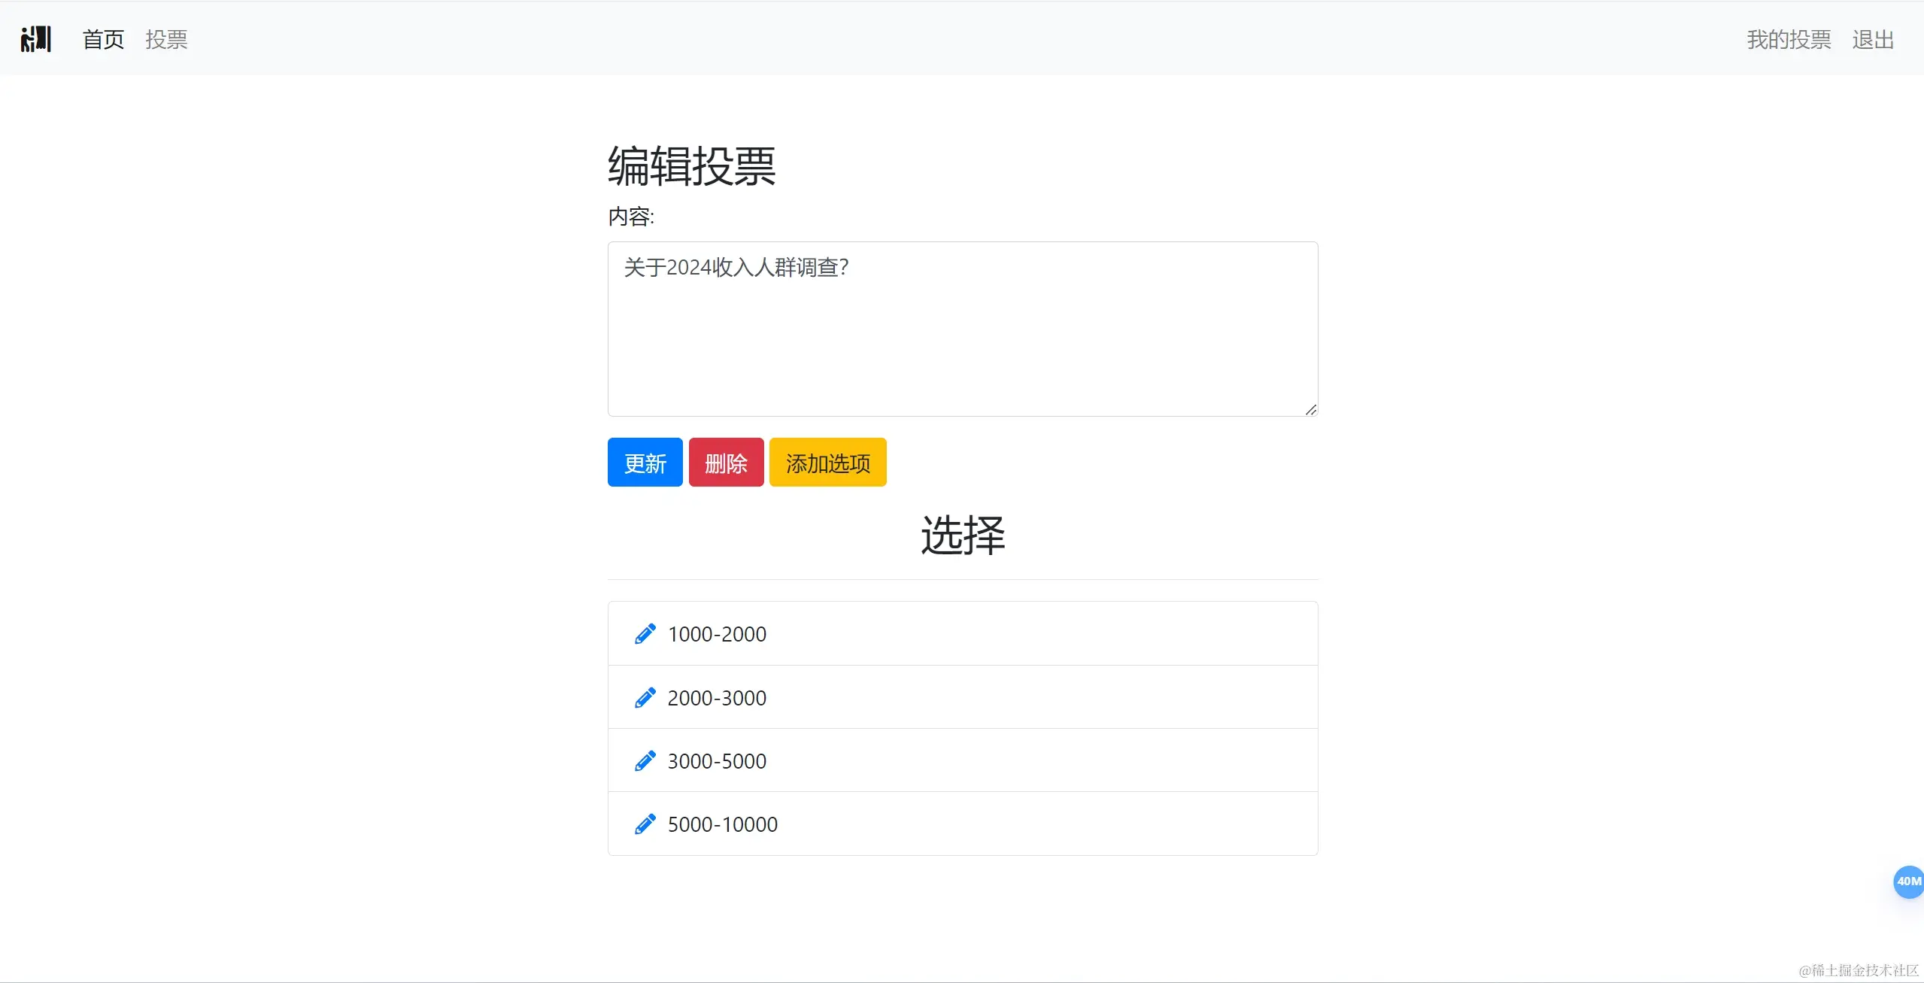
Task: Click the 编辑投票 page heading
Action: point(691,166)
